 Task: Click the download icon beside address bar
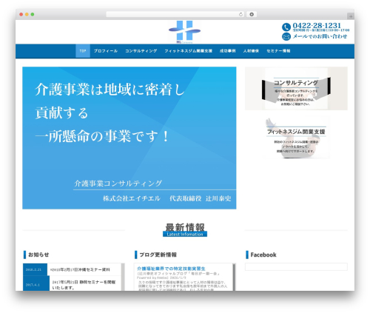(252, 15)
